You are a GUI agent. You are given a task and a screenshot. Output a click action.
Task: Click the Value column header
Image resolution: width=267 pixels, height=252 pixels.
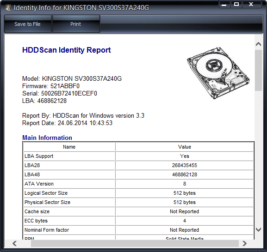click(x=185, y=147)
